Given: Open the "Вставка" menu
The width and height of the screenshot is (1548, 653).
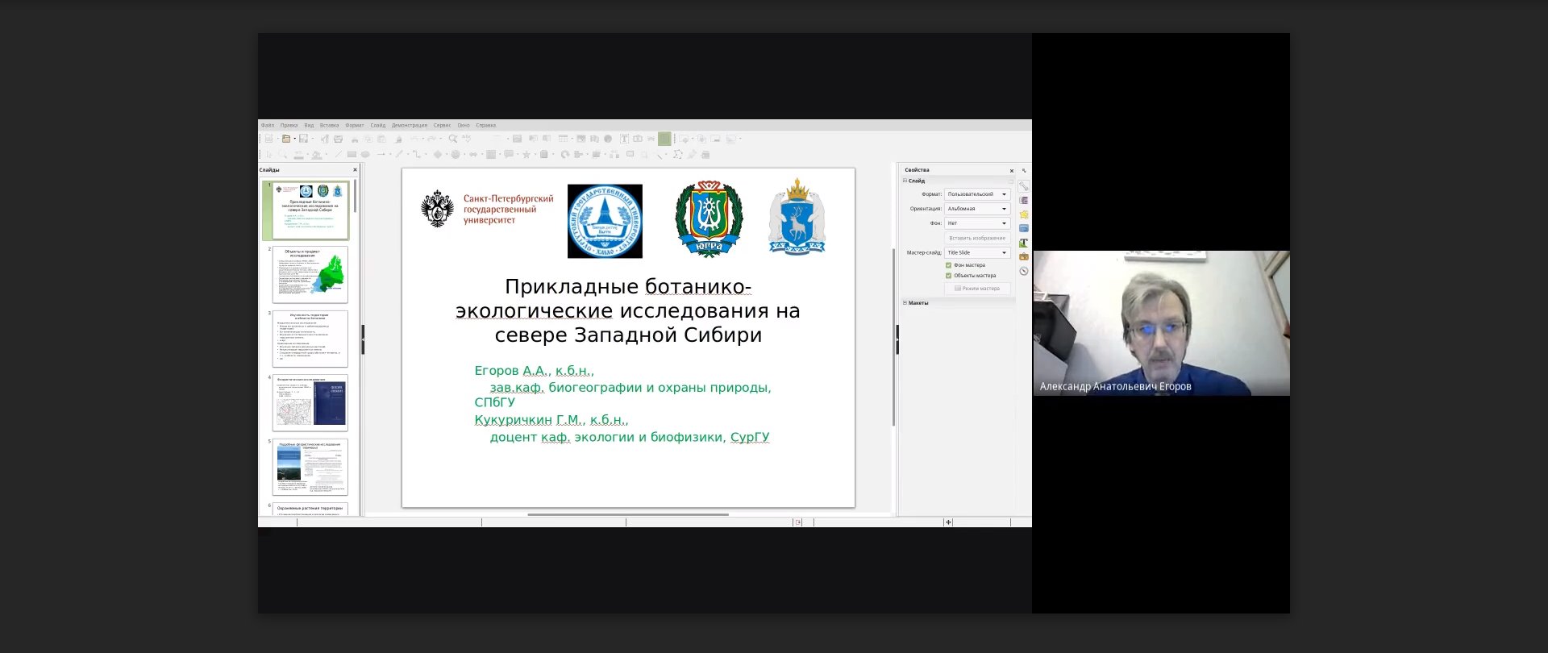Looking at the screenshot, I should point(329,126).
